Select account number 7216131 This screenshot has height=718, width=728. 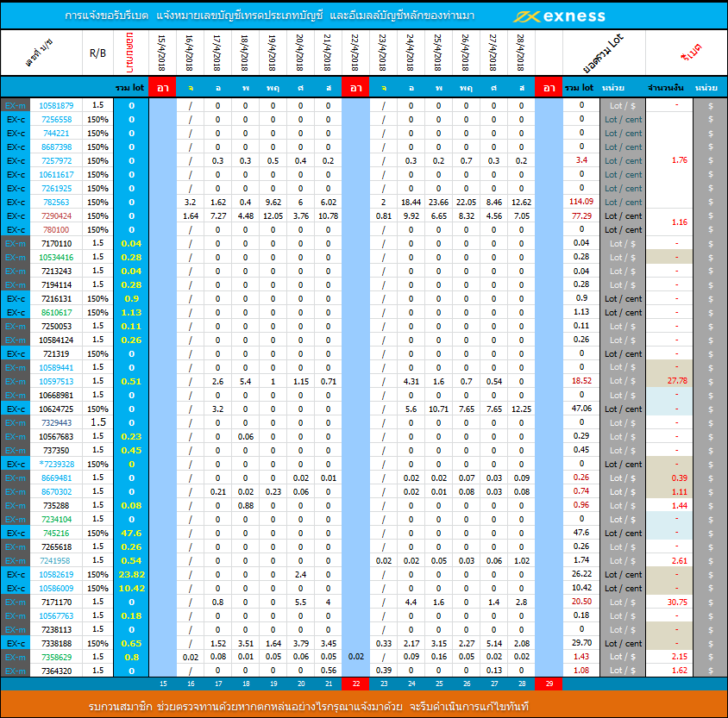pos(56,299)
